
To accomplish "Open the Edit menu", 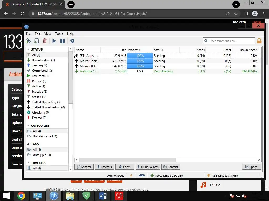I will (x=38, y=34).
